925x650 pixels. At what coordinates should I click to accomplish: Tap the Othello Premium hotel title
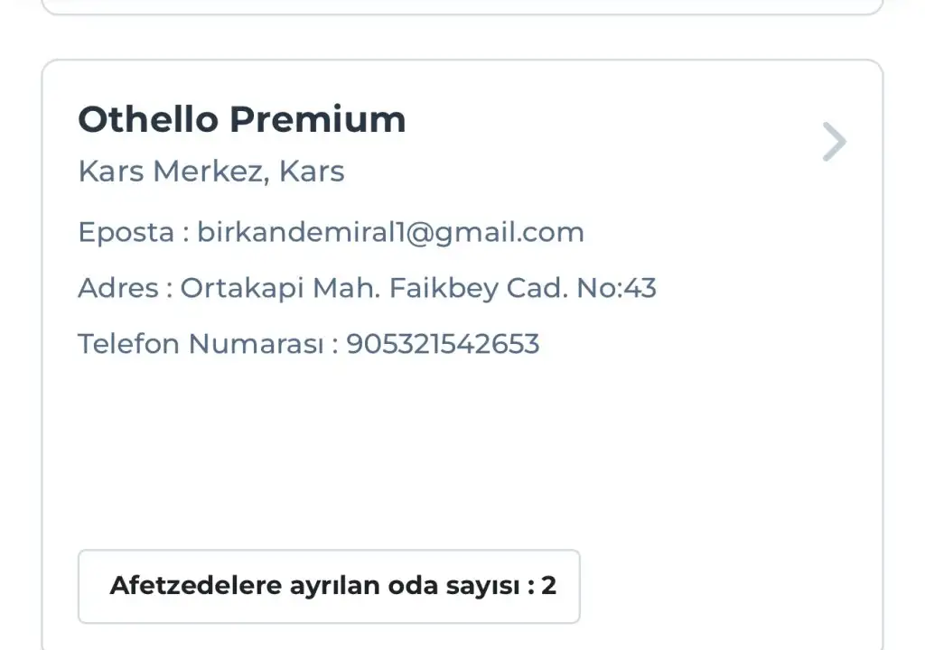pos(242,119)
